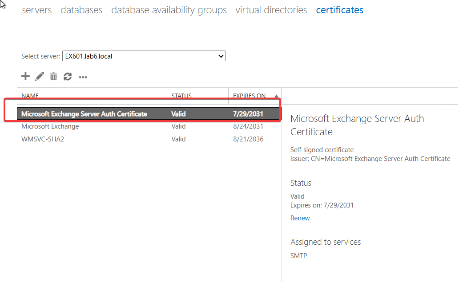Click the Issuer CN text in details pane
The height and width of the screenshot is (282, 459).
pos(370,159)
